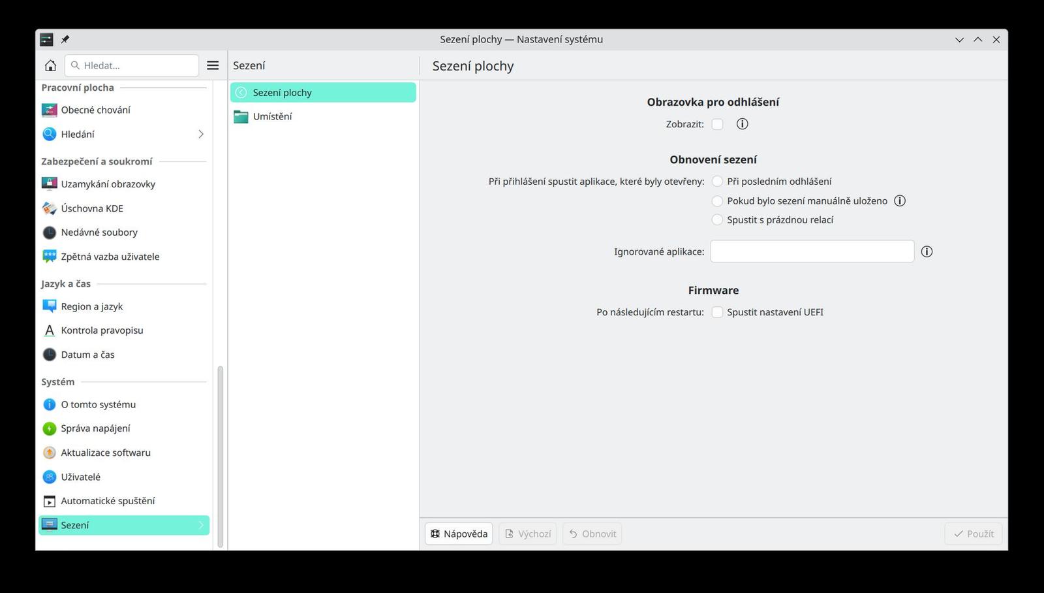Click inside the Ignorované aplikace text field
1044x593 pixels.
pyautogui.click(x=812, y=251)
